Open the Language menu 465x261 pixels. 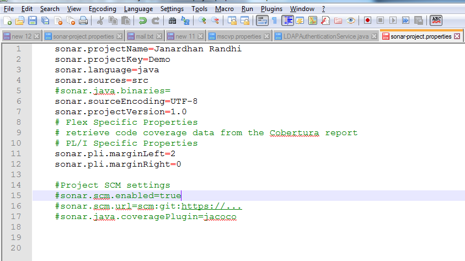(x=138, y=9)
